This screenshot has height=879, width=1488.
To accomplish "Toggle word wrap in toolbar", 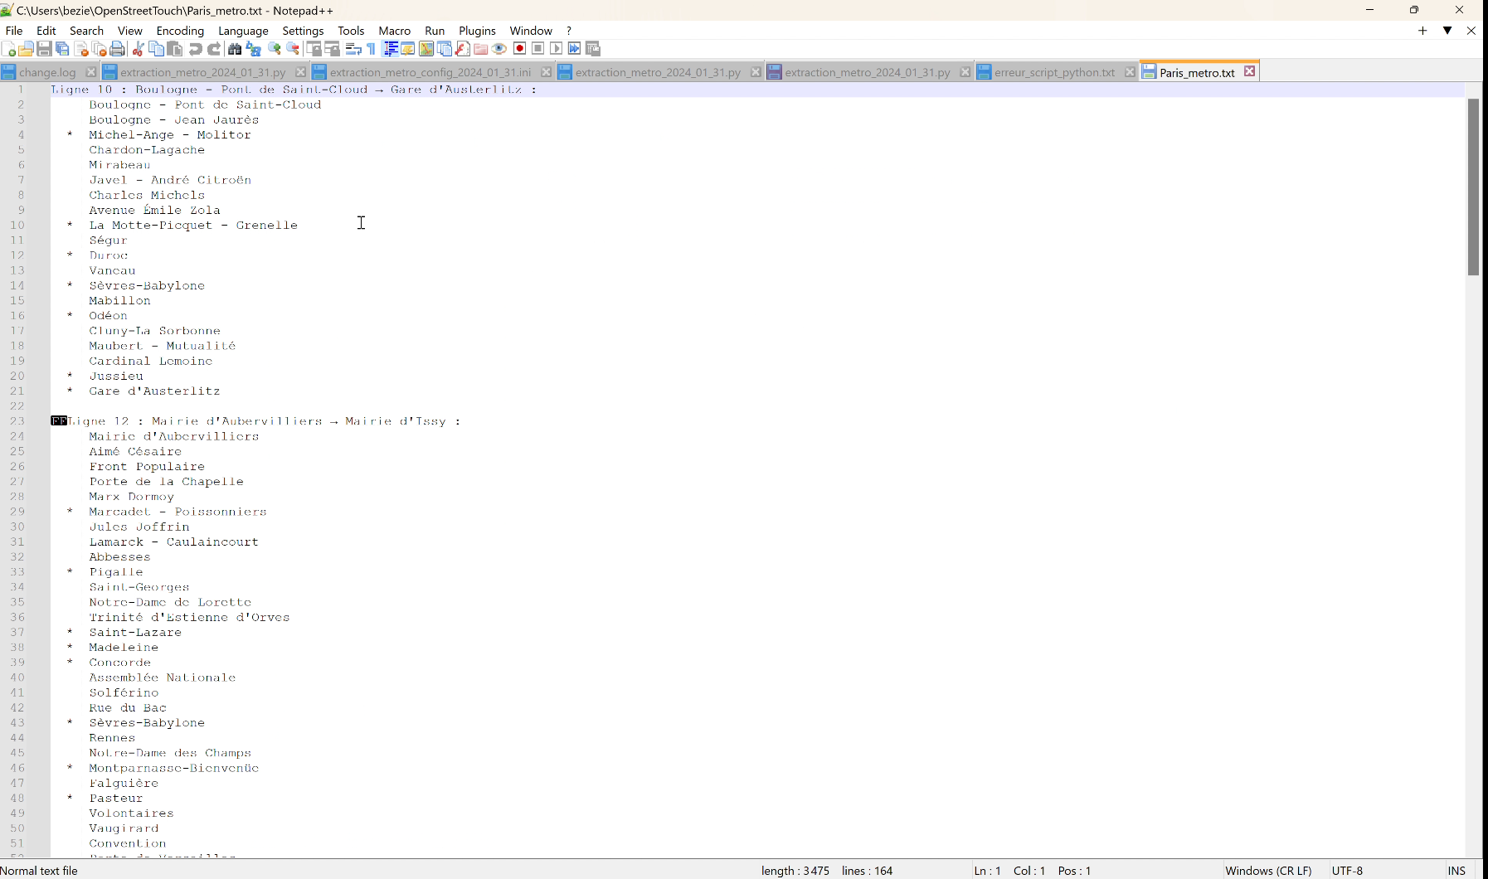I will pyautogui.click(x=353, y=49).
